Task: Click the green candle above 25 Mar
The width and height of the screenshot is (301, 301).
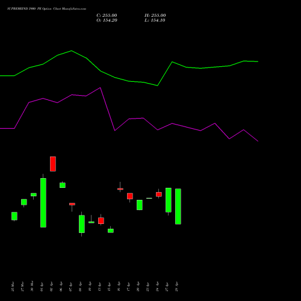Action: 14,216
